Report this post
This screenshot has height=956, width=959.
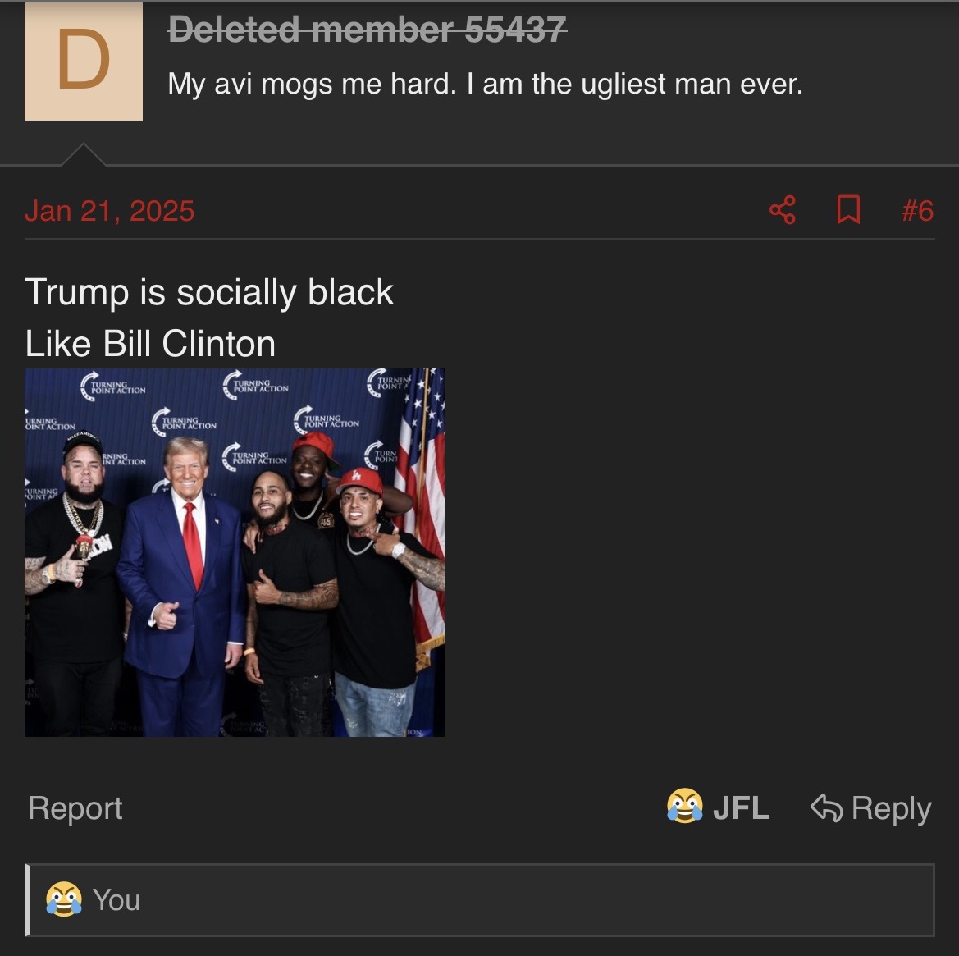(x=75, y=808)
